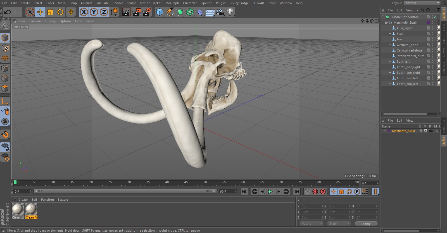Click the Apply button
The height and width of the screenshot is (233, 447).
coord(366,224)
